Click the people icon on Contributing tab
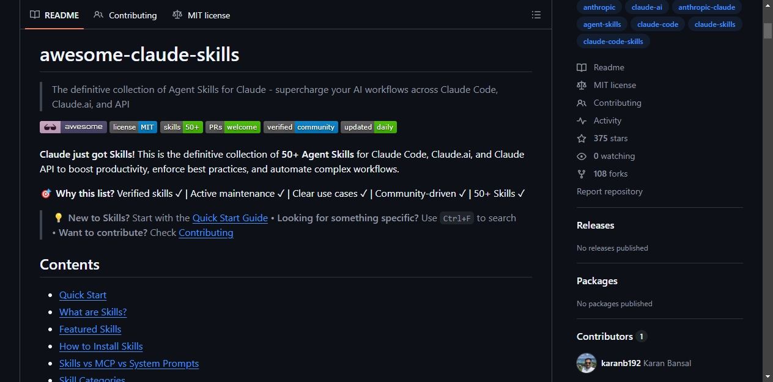The width and height of the screenshot is (773, 382). tap(98, 15)
